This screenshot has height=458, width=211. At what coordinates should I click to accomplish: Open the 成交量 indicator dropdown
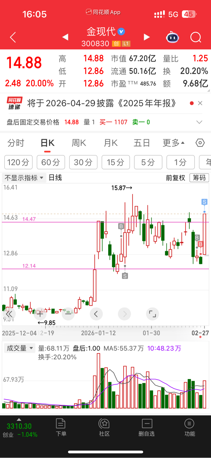coord(20,348)
